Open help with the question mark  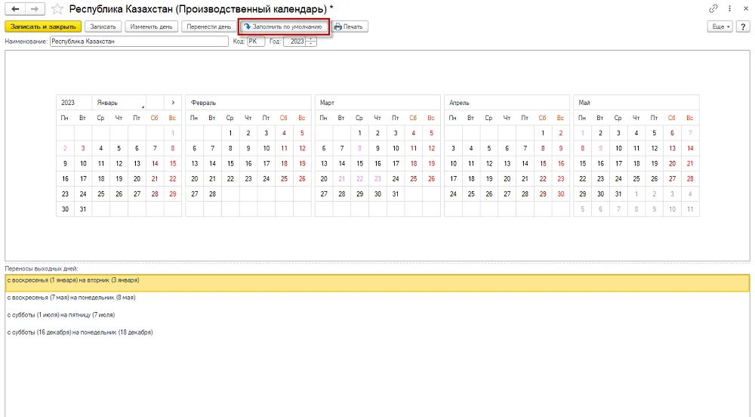(x=743, y=26)
